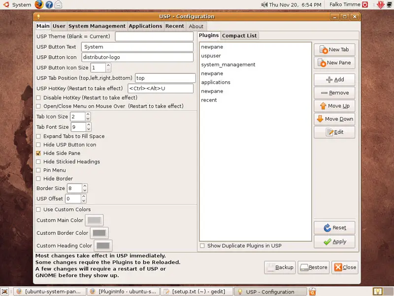Pick the Custom Main Color swatch
394x296 pixels.
[x=94, y=220]
